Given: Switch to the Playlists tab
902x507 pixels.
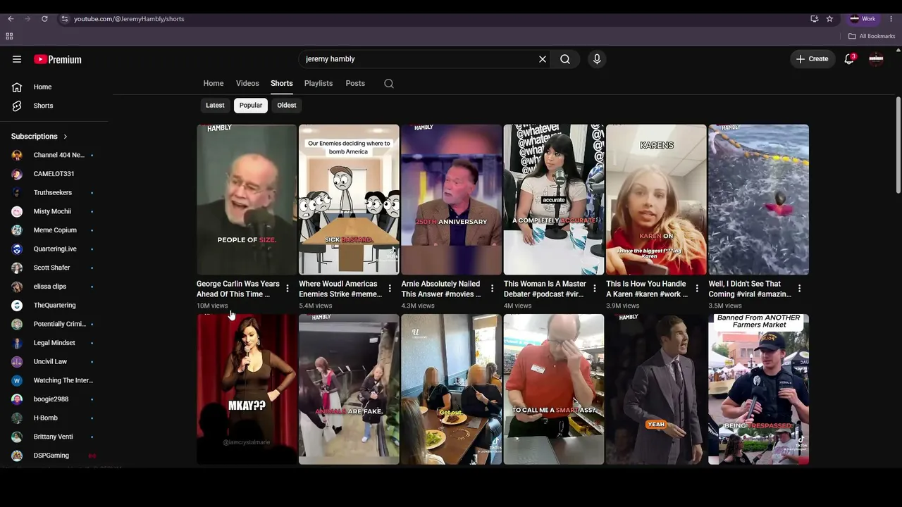Looking at the screenshot, I should (x=319, y=83).
